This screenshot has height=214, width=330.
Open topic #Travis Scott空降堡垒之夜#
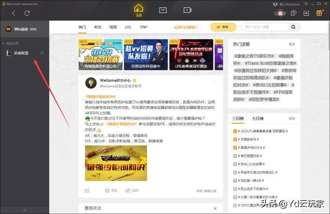pos(271,63)
